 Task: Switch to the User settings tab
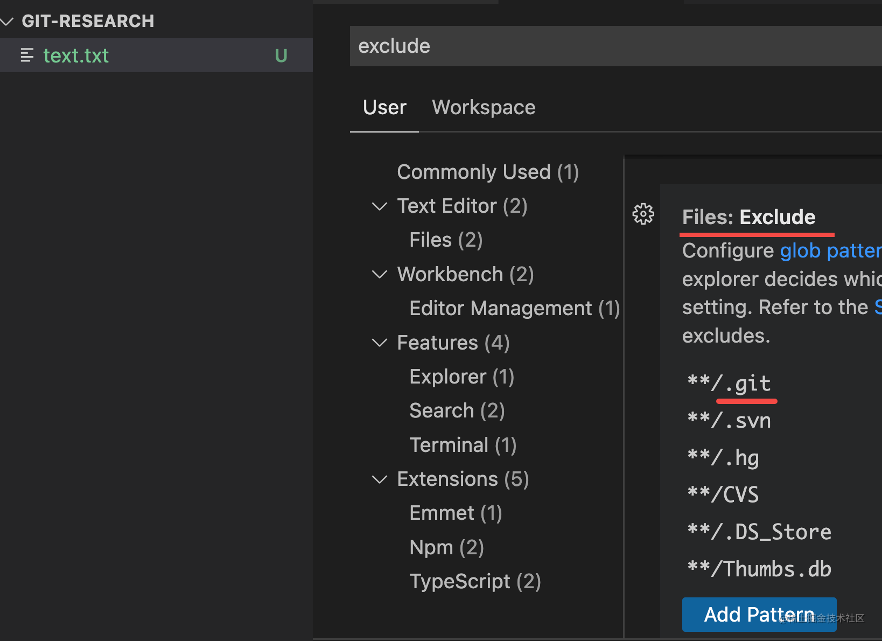pos(384,108)
